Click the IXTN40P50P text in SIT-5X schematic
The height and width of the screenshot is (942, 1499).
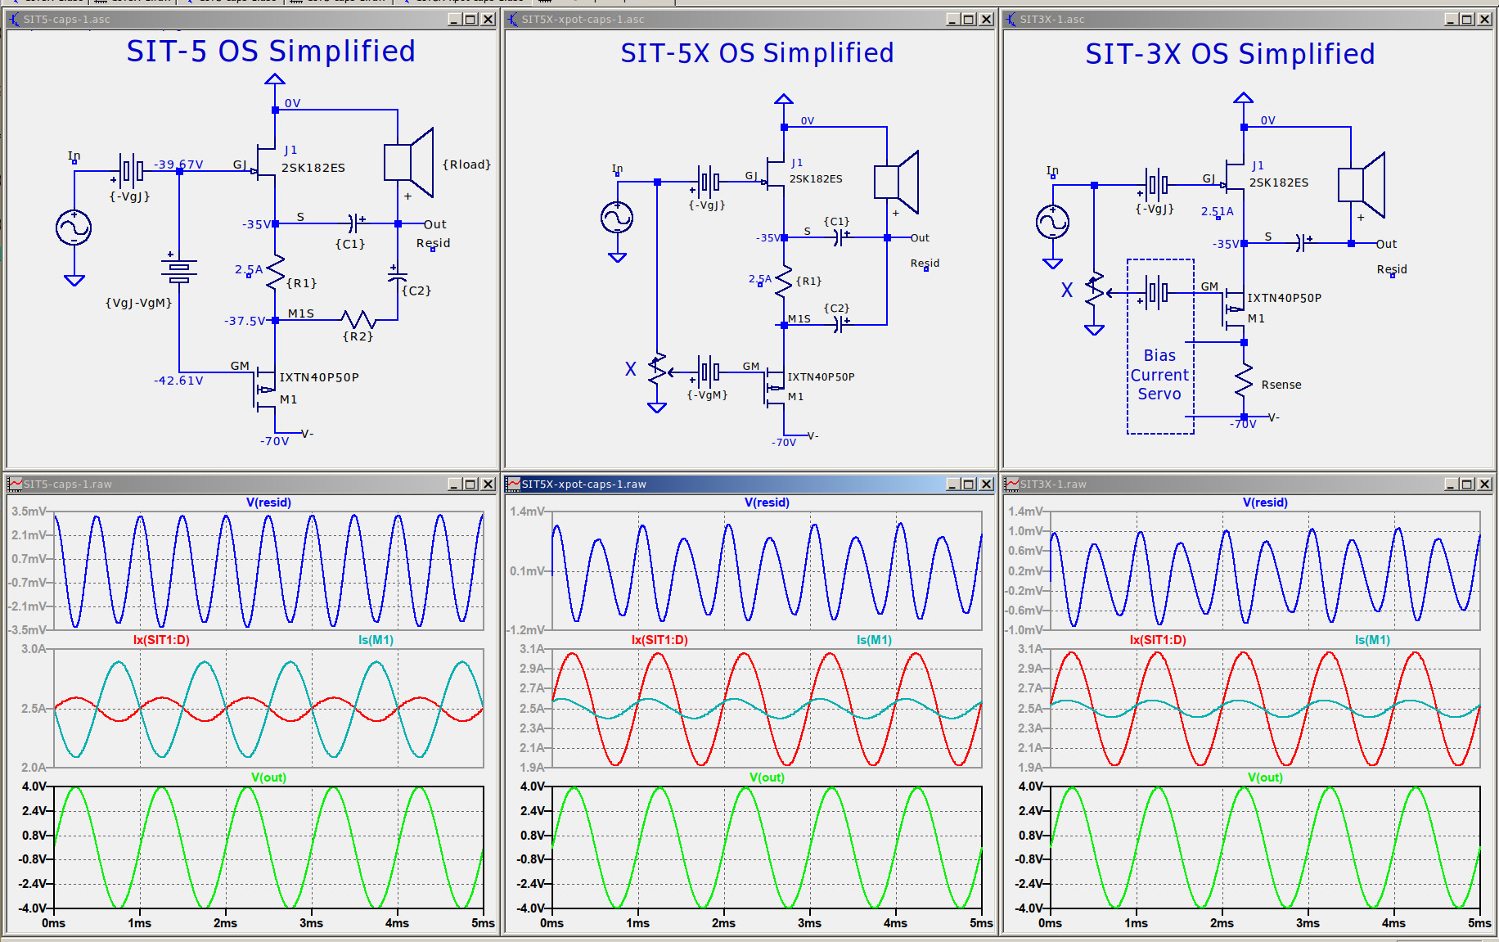click(821, 377)
